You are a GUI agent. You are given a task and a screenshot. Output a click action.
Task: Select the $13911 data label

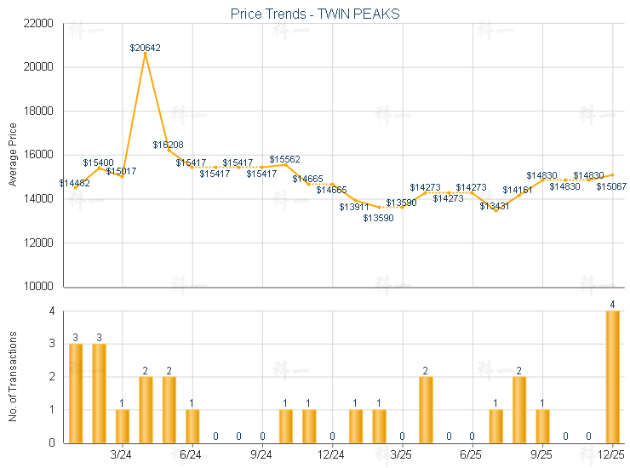354,207
